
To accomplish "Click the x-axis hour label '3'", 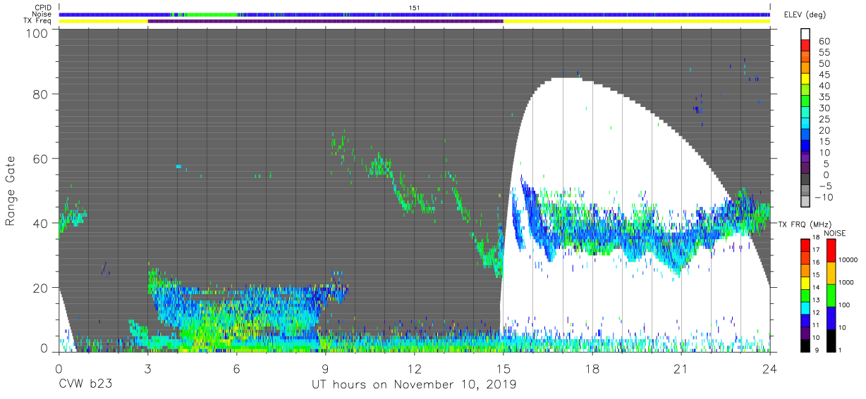I will [x=147, y=368].
